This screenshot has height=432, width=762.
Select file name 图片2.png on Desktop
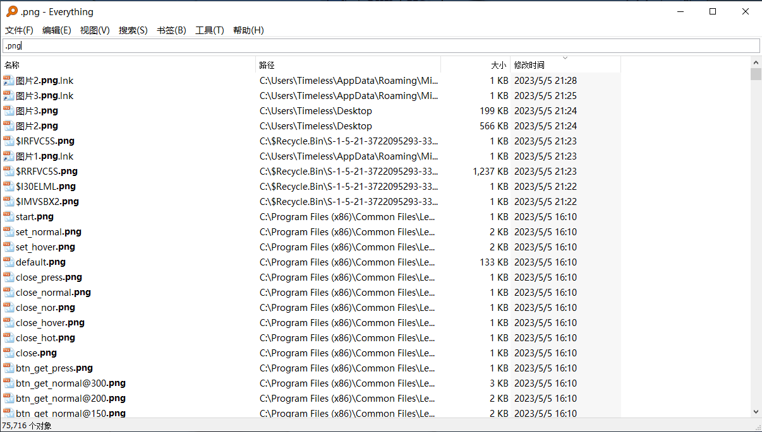coord(37,126)
